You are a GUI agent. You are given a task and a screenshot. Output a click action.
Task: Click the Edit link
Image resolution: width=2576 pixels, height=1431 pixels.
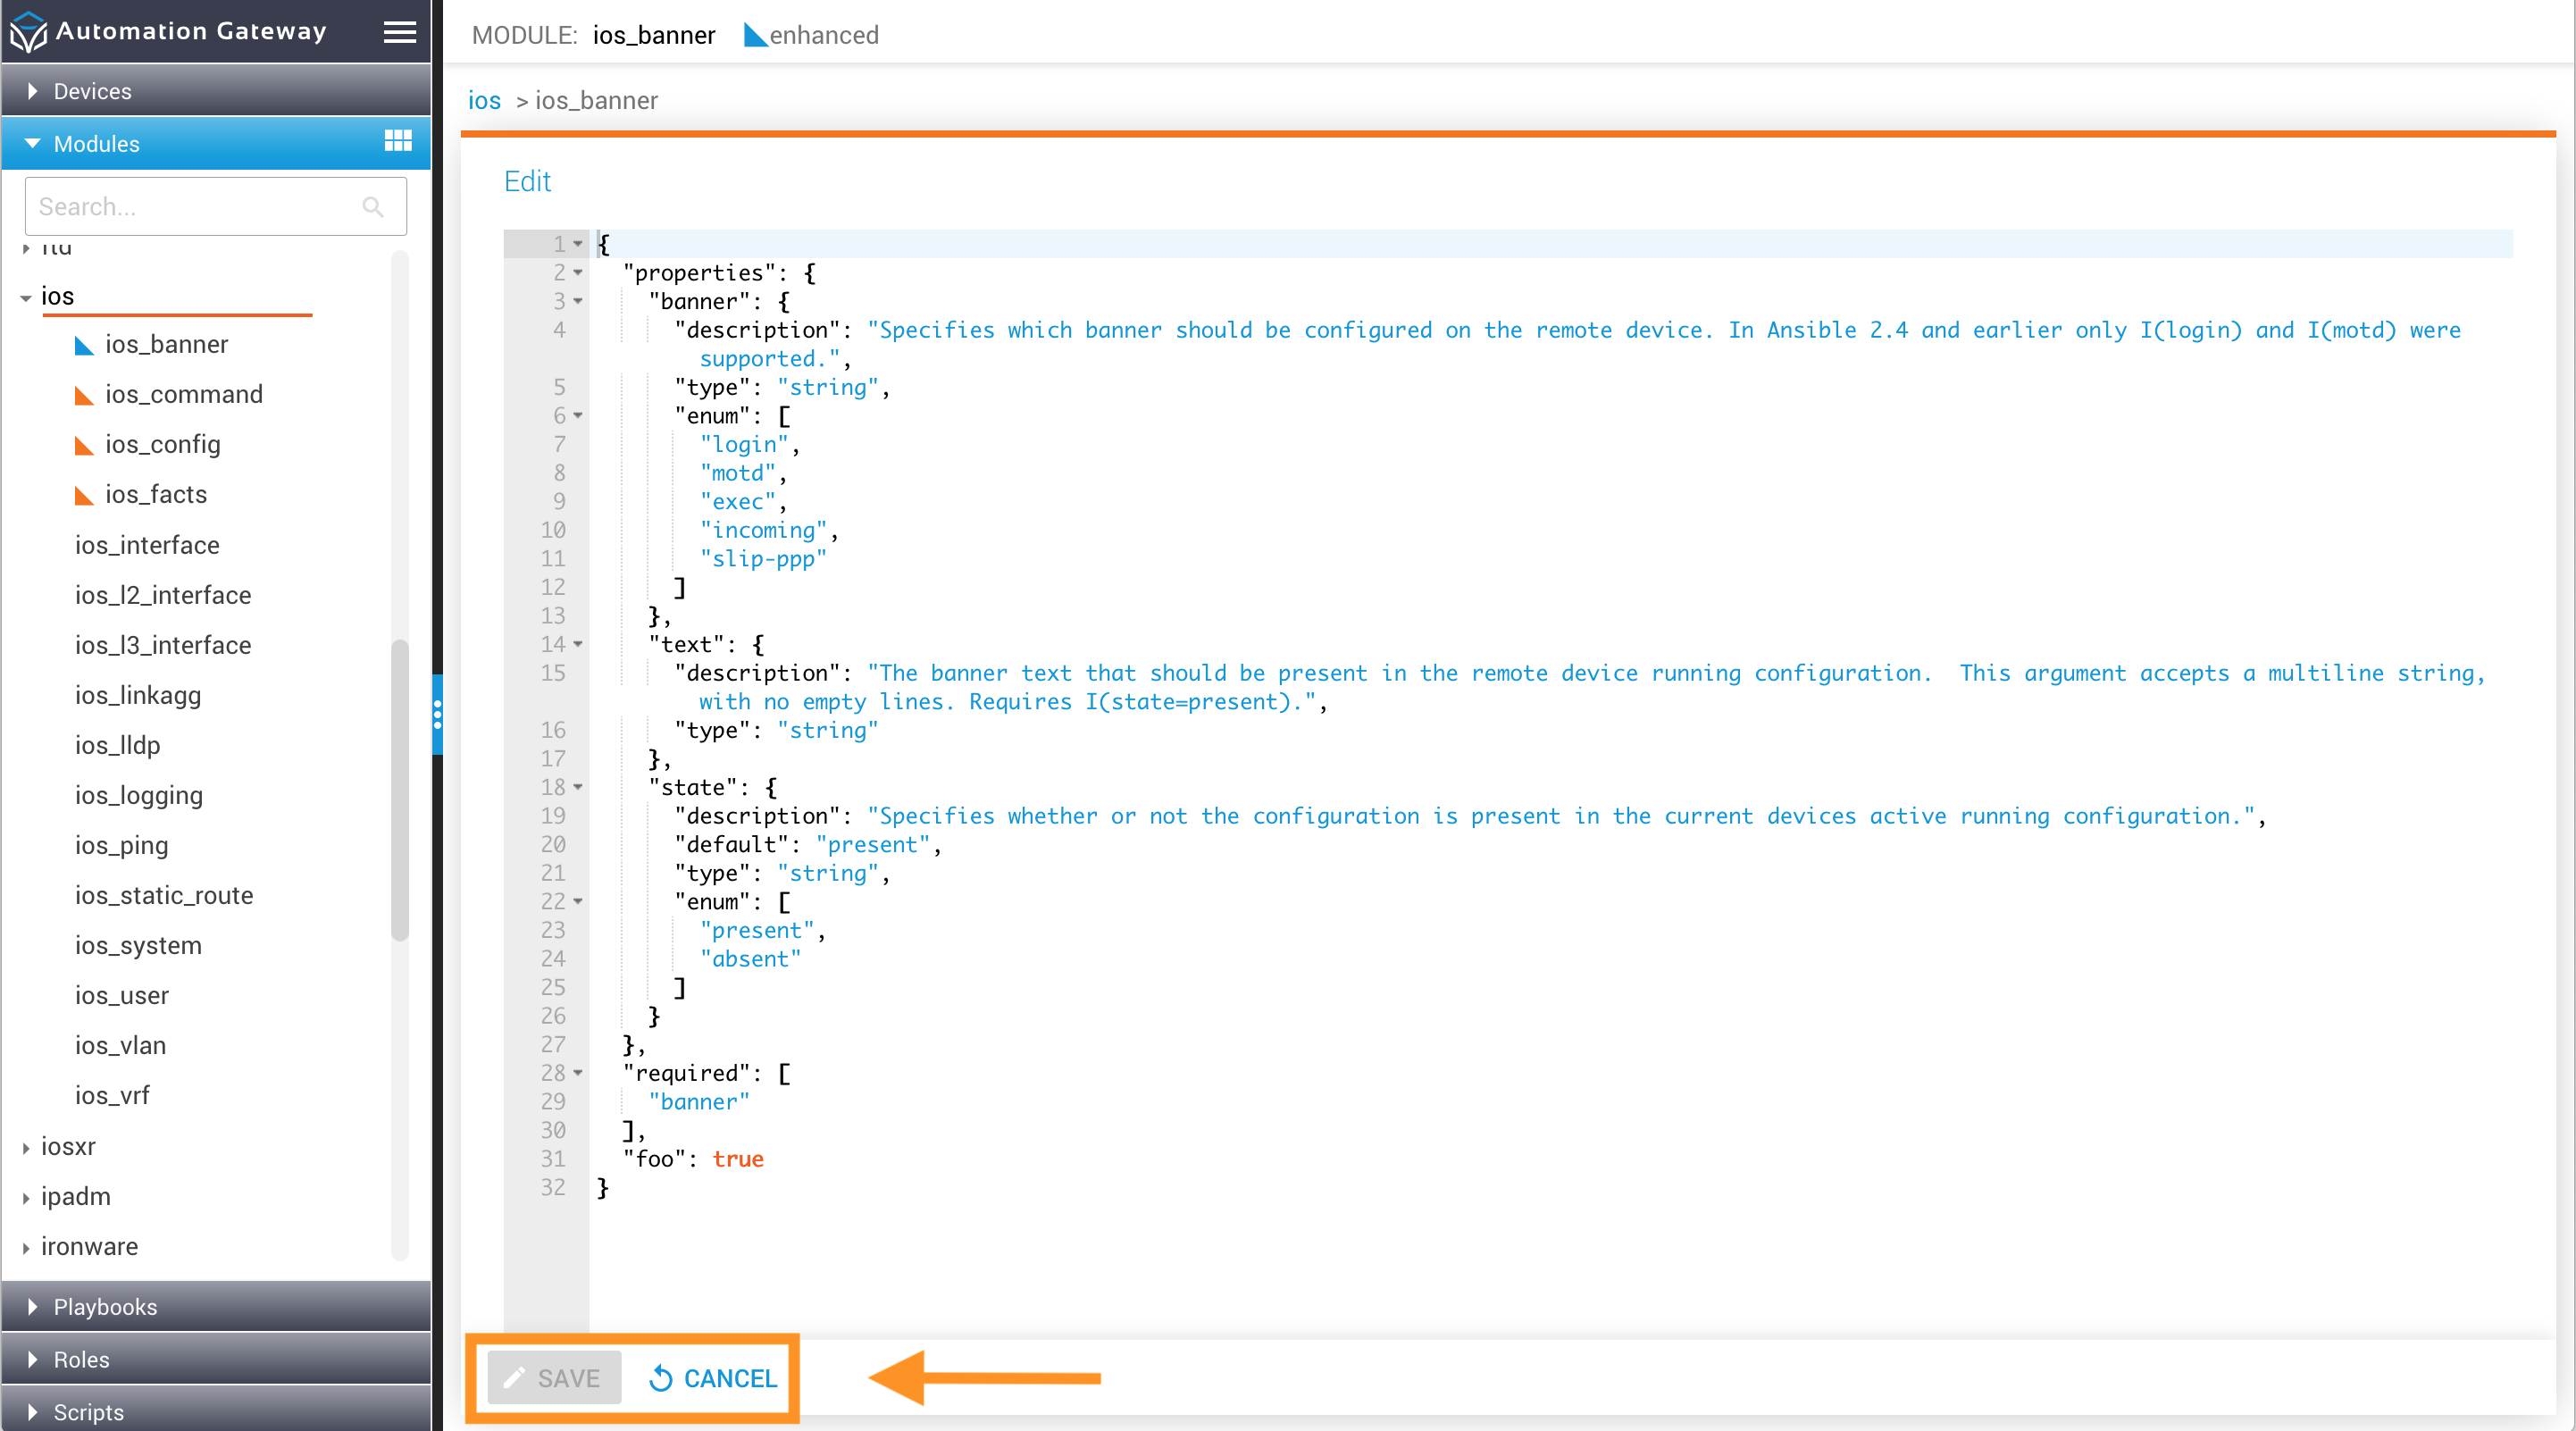[x=527, y=181]
